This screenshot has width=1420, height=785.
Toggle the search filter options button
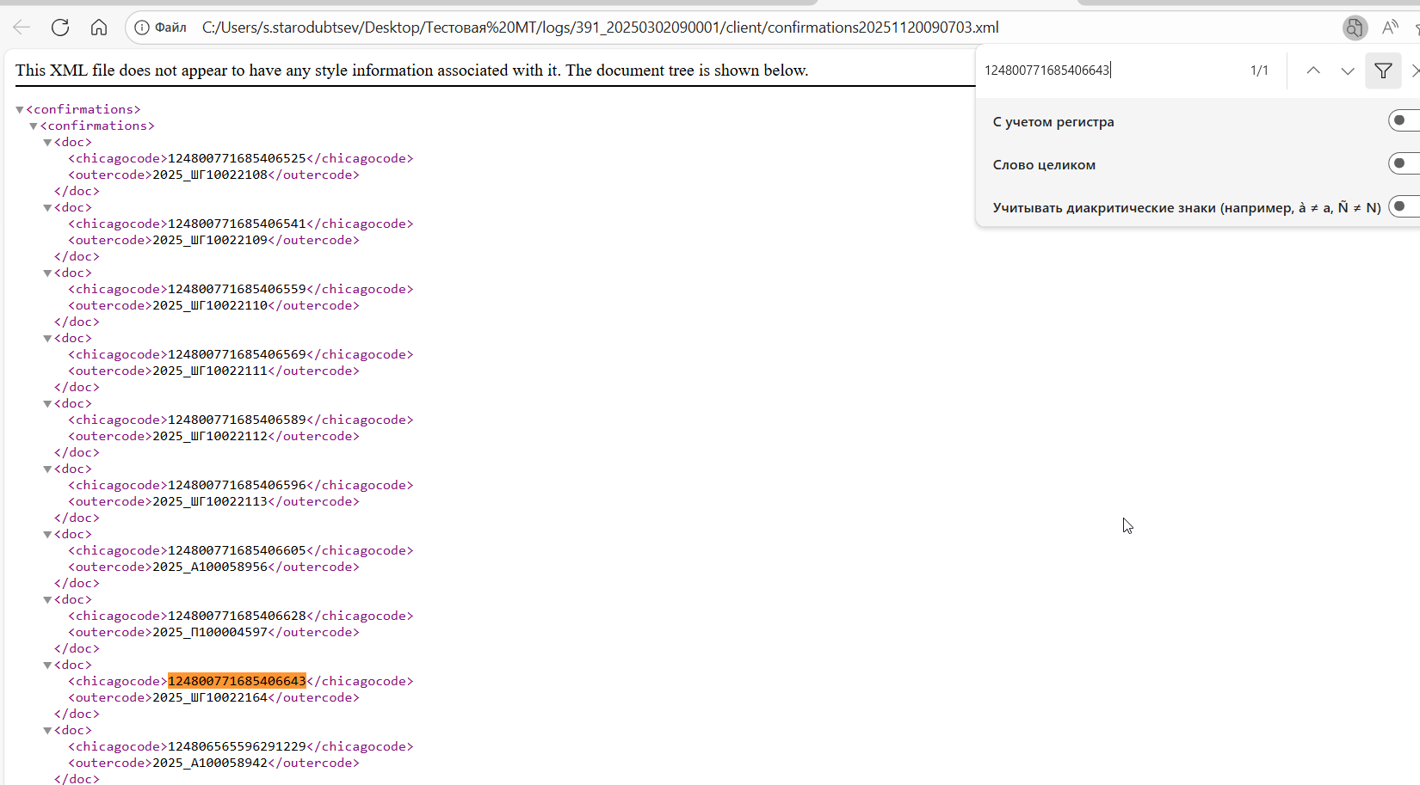click(1383, 71)
